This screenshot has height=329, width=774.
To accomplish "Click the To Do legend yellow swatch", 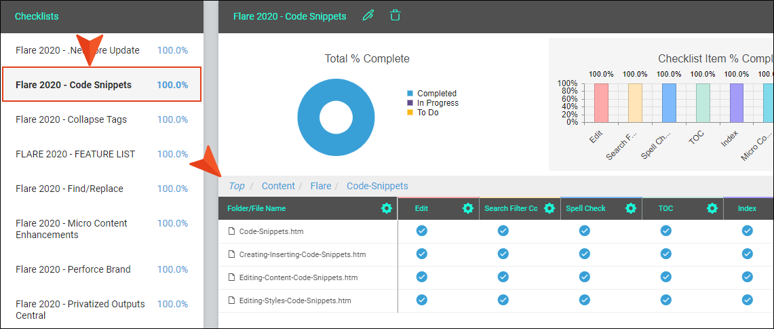I will tap(410, 113).
